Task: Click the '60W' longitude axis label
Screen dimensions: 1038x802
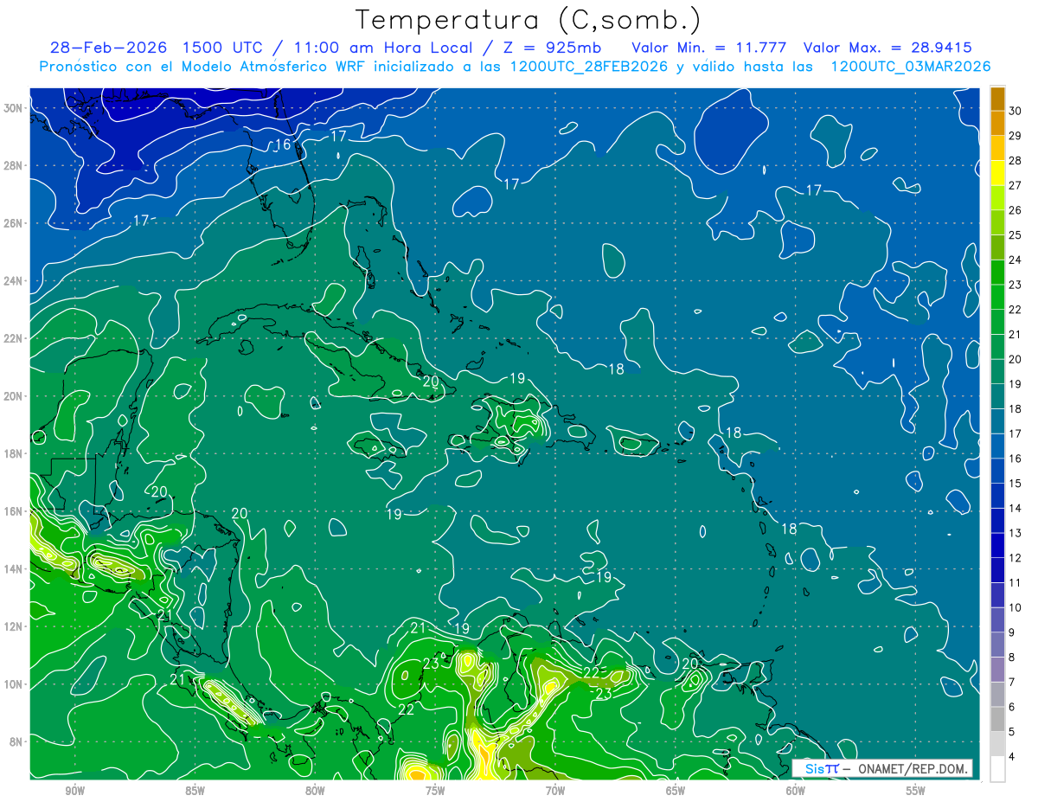Action: 796,791
